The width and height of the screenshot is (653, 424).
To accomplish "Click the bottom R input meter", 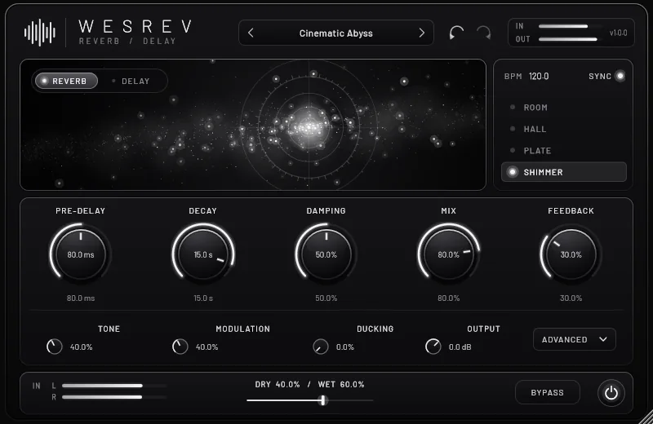I will tap(114, 397).
